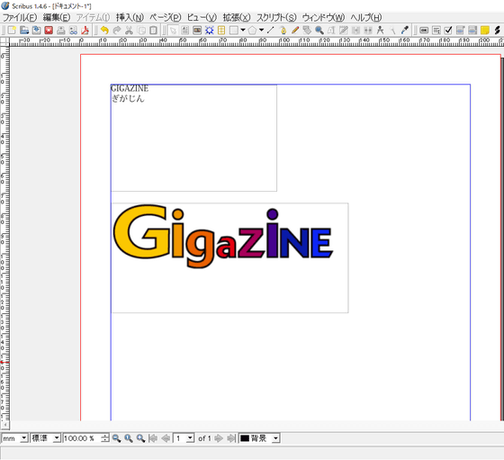Select the line drawing tool

[x=271, y=31]
